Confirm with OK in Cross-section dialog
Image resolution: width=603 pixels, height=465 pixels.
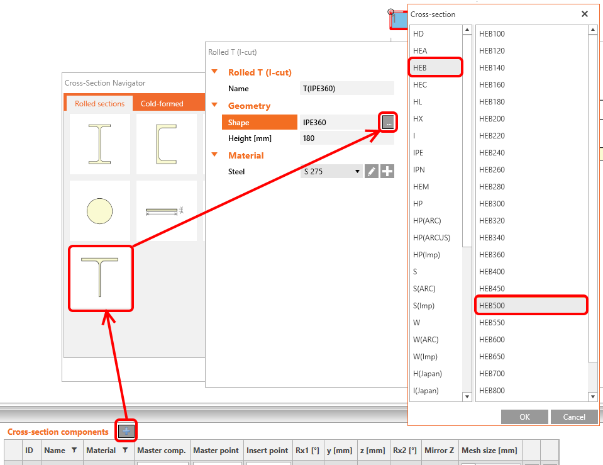click(x=524, y=417)
